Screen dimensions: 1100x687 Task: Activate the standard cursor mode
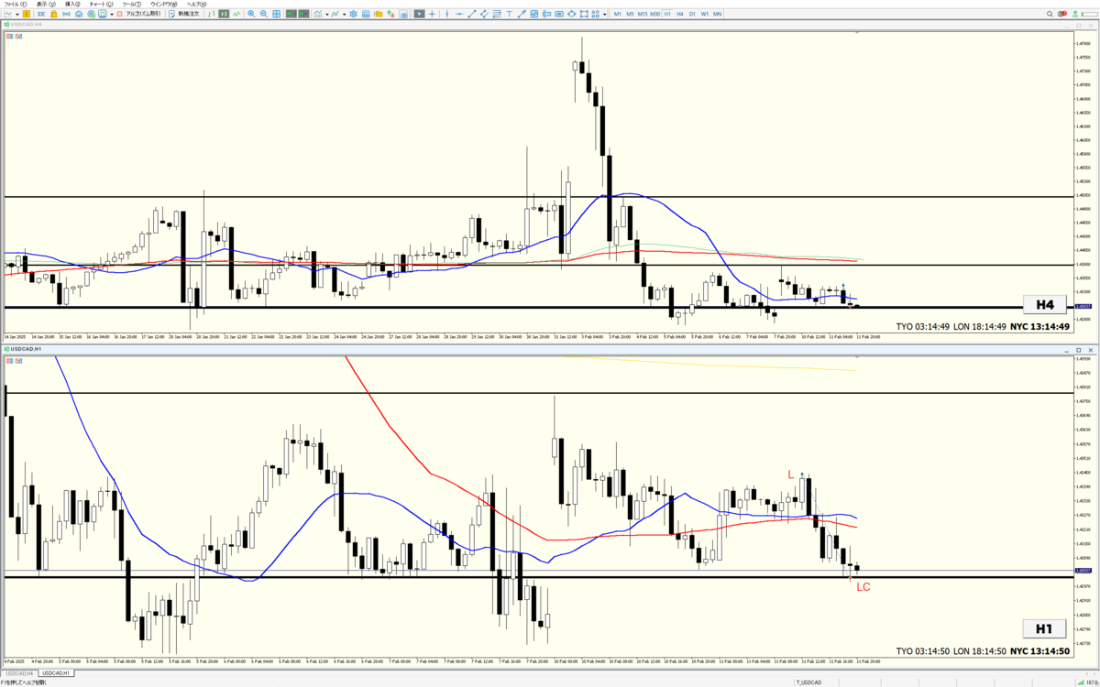(419, 14)
